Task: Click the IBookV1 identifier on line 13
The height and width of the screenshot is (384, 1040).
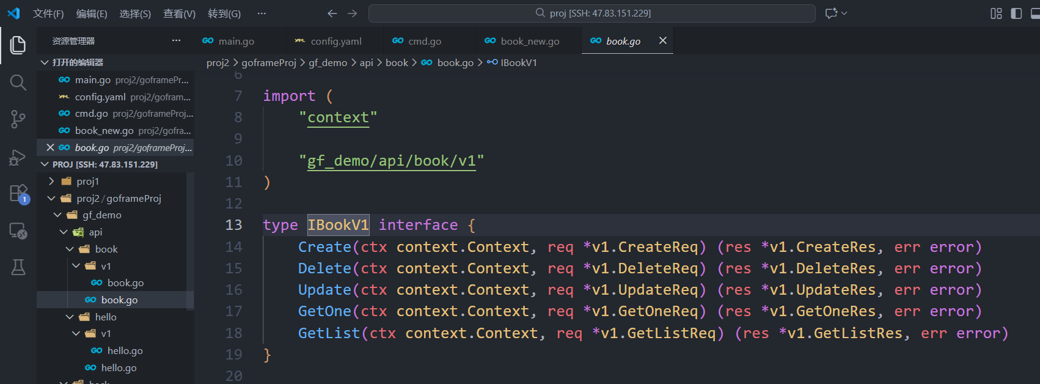Action: (x=338, y=225)
